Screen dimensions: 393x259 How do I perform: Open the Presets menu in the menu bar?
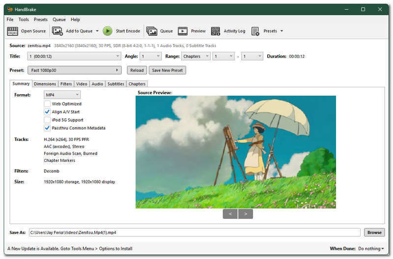(x=41, y=20)
